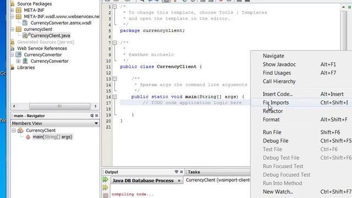
Task: Click the 'TODO code application logic here' comment
Action: pos(192,103)
